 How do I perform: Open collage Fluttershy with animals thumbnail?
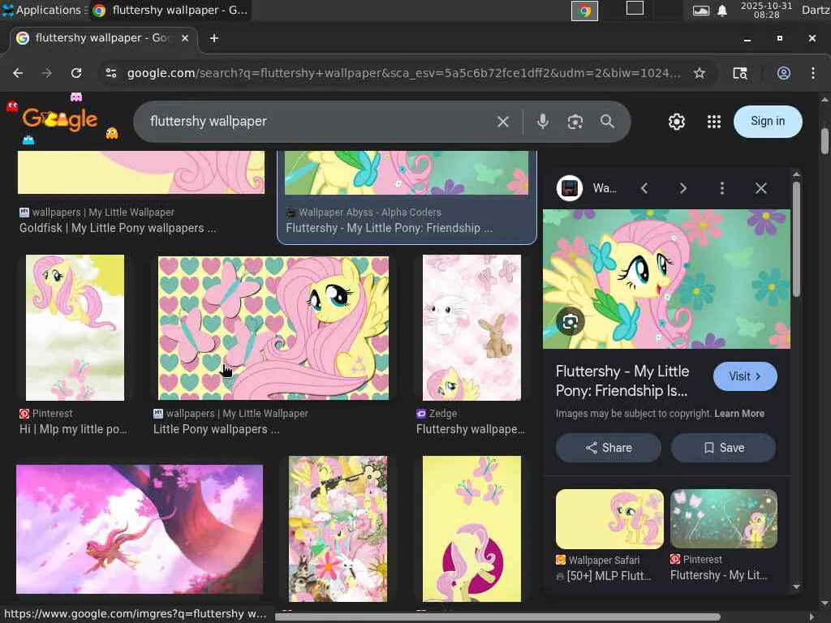pos(338,529)
